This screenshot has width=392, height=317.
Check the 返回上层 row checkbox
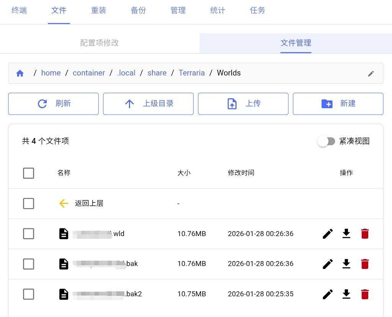pos(28,203)
